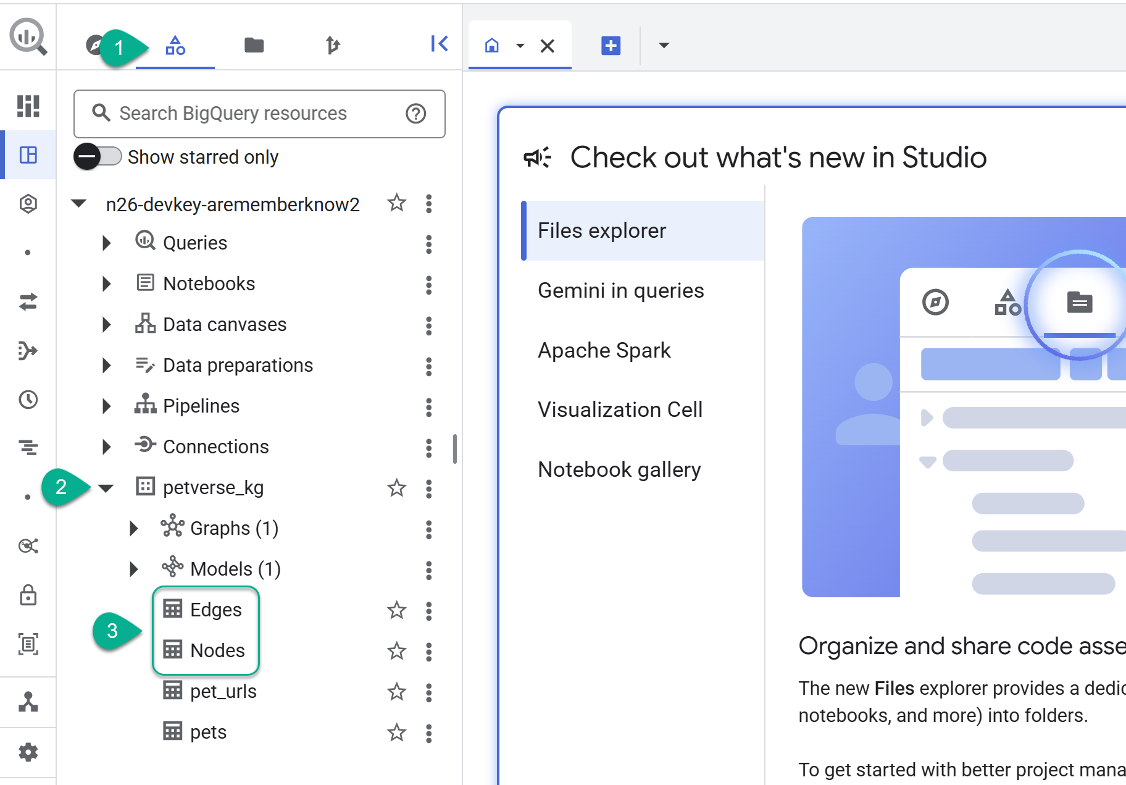Click the orbit search icon in left rail
The height and width of the screenshot is (785, 1126).
point(28,546)
